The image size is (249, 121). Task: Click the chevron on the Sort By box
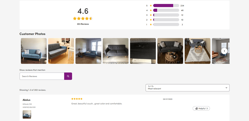coord(226,88)
